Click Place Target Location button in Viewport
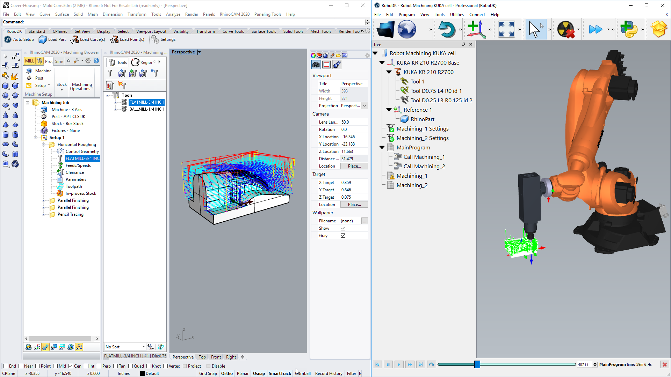Screen dimensions: 671x377 354,204
